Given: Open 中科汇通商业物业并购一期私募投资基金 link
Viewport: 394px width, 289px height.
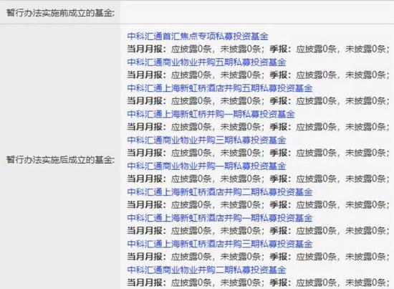Looking at the screenshot, I should click(x=206, y=166).
